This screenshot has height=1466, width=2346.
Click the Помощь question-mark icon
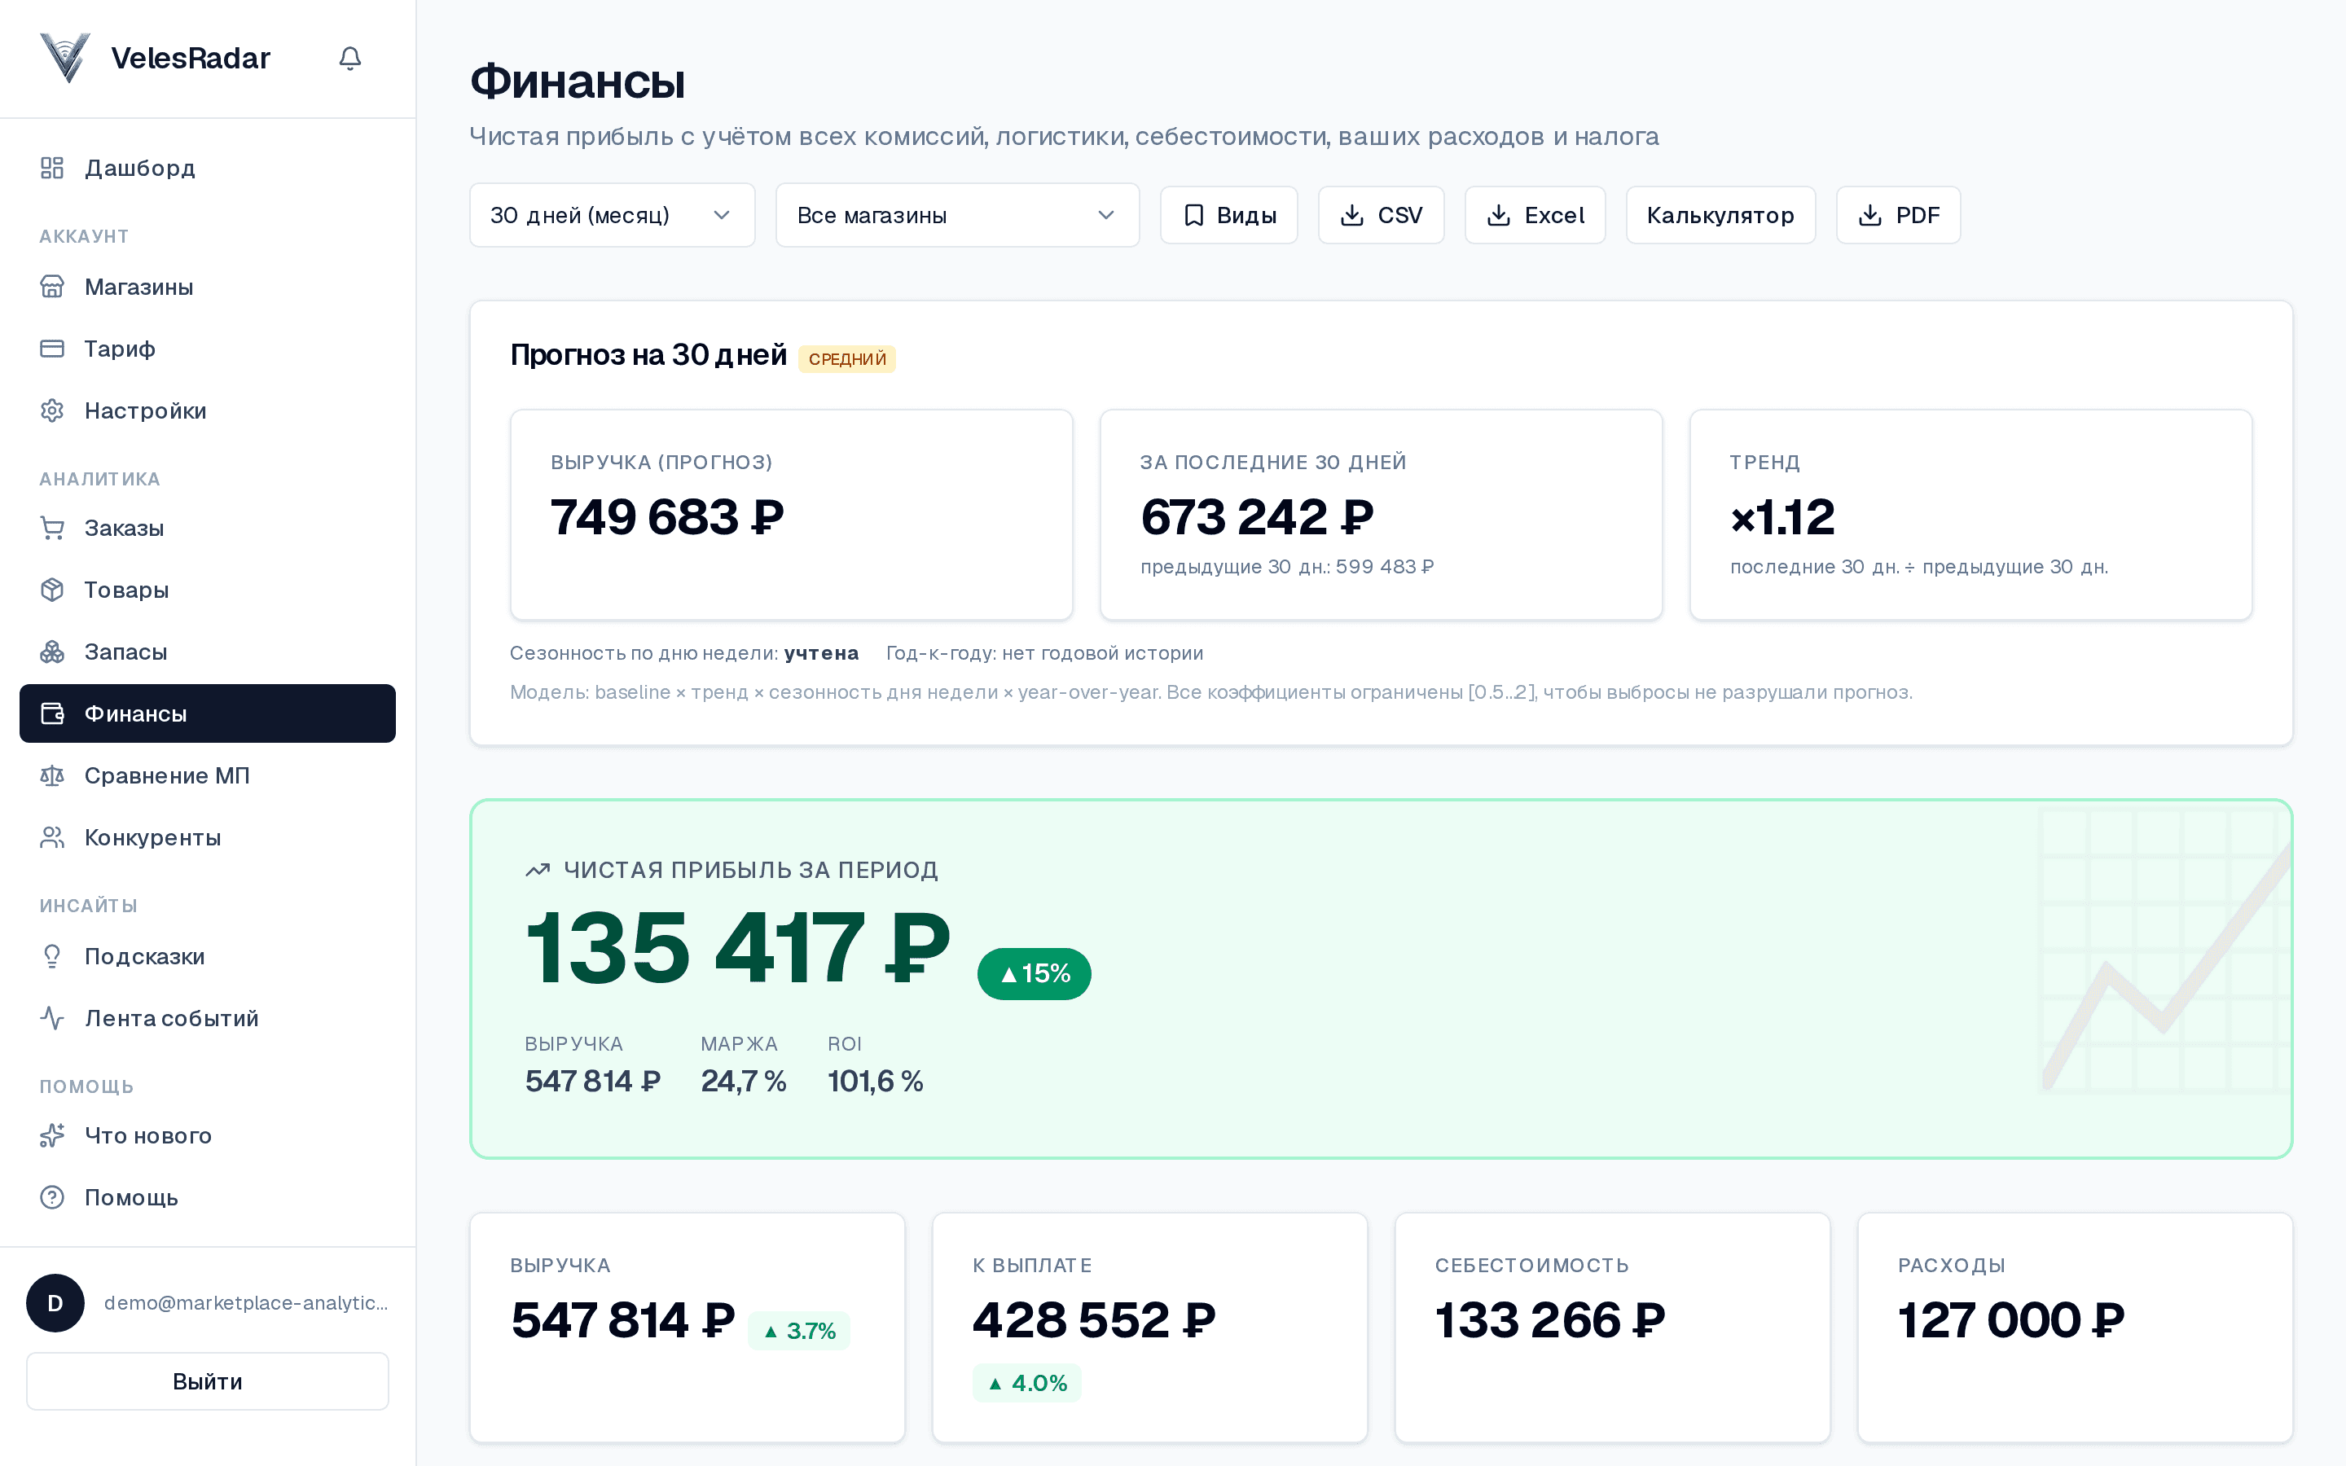52,1197
